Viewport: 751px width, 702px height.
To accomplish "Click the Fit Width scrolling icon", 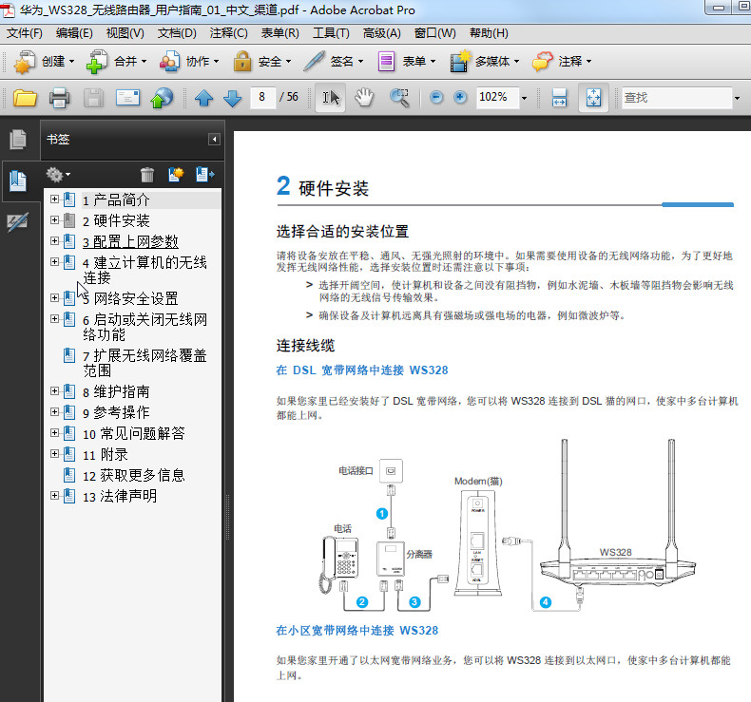I will (559, 98).
